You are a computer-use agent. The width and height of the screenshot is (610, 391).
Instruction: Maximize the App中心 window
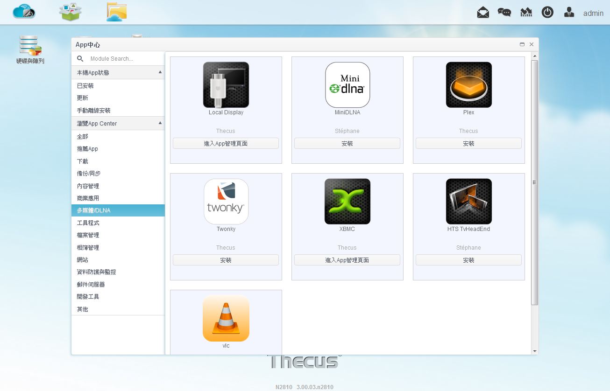point(522,44)
